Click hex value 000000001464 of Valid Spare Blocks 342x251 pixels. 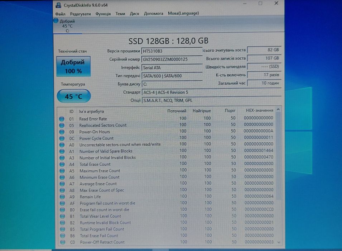click(259, 150)
